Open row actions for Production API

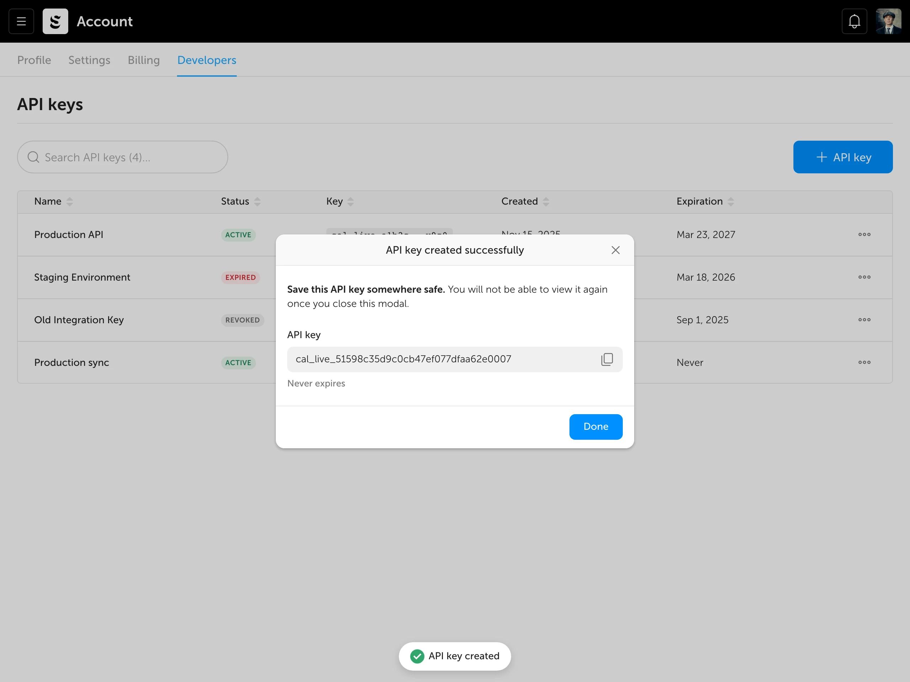click(864, 234)
